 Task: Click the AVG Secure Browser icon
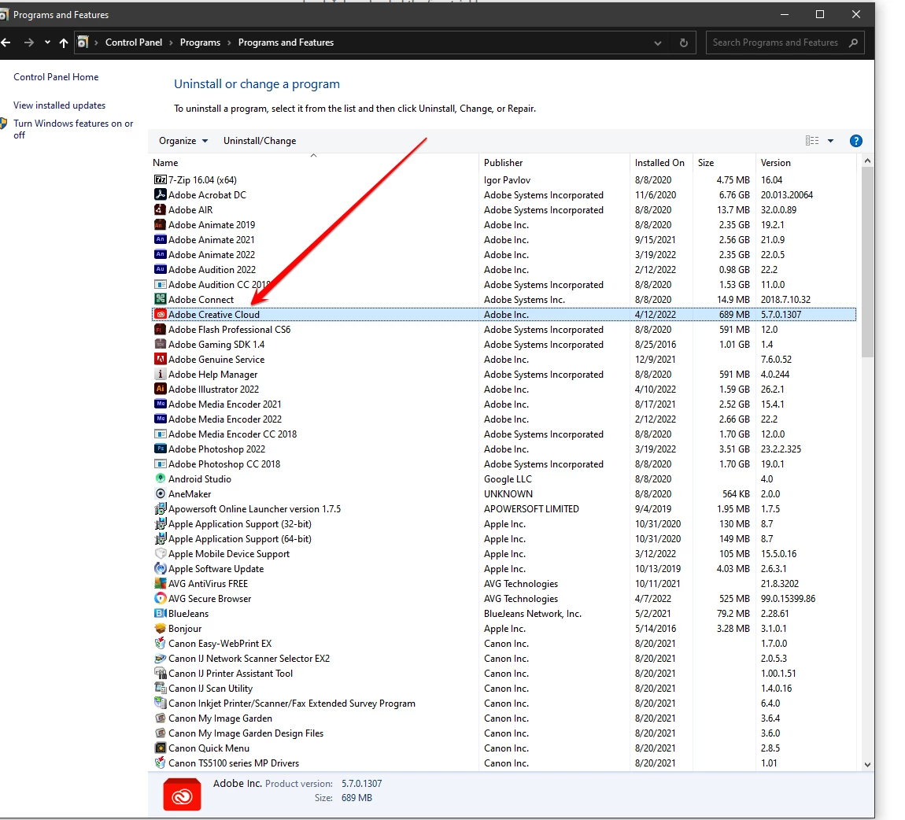pyautogui.click(x=161, y=599)
